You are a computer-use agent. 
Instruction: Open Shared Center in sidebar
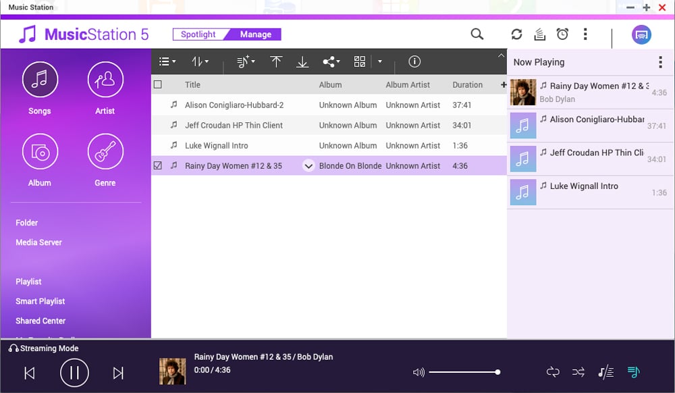tap(40, 321)
